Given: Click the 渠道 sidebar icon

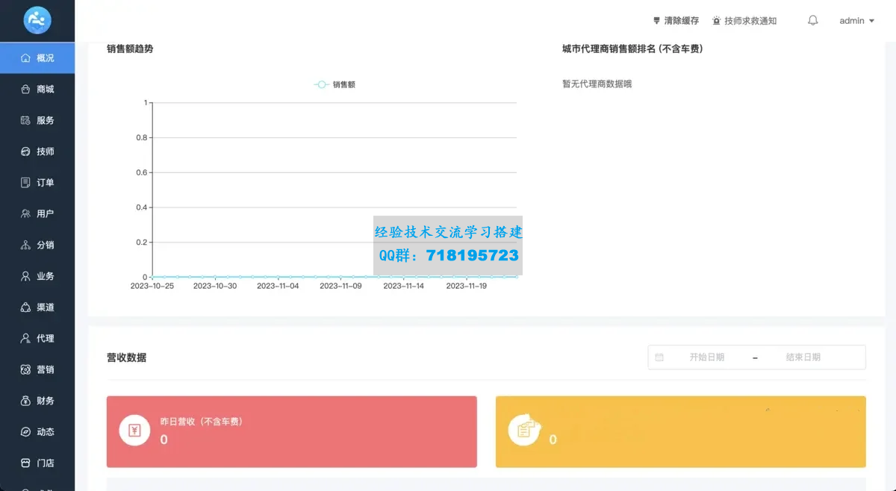Looking at the screenshot, I should pos(25,307).
